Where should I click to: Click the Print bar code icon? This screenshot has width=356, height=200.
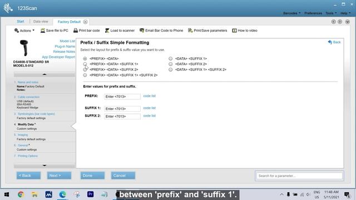(x=76, y=31)
